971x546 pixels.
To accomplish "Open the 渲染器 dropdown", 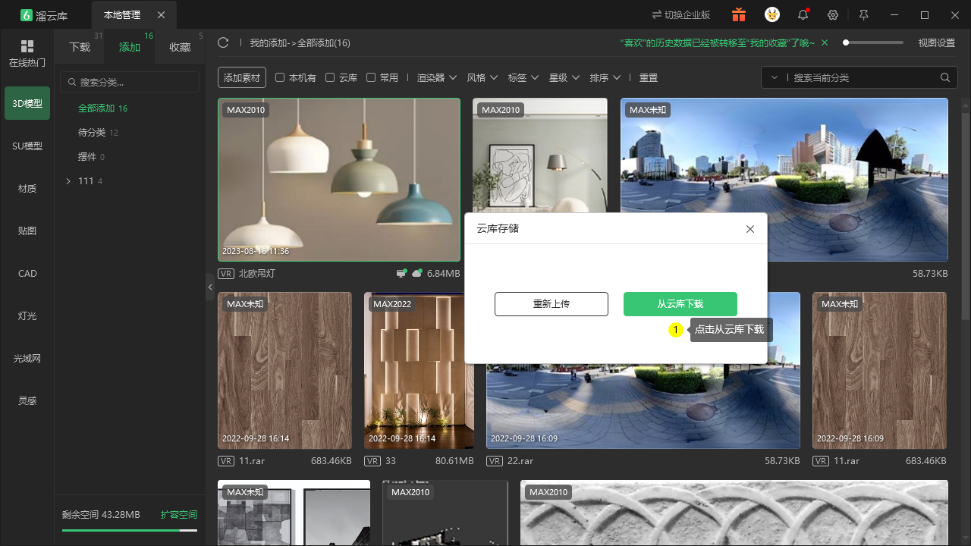I will 437,77.
